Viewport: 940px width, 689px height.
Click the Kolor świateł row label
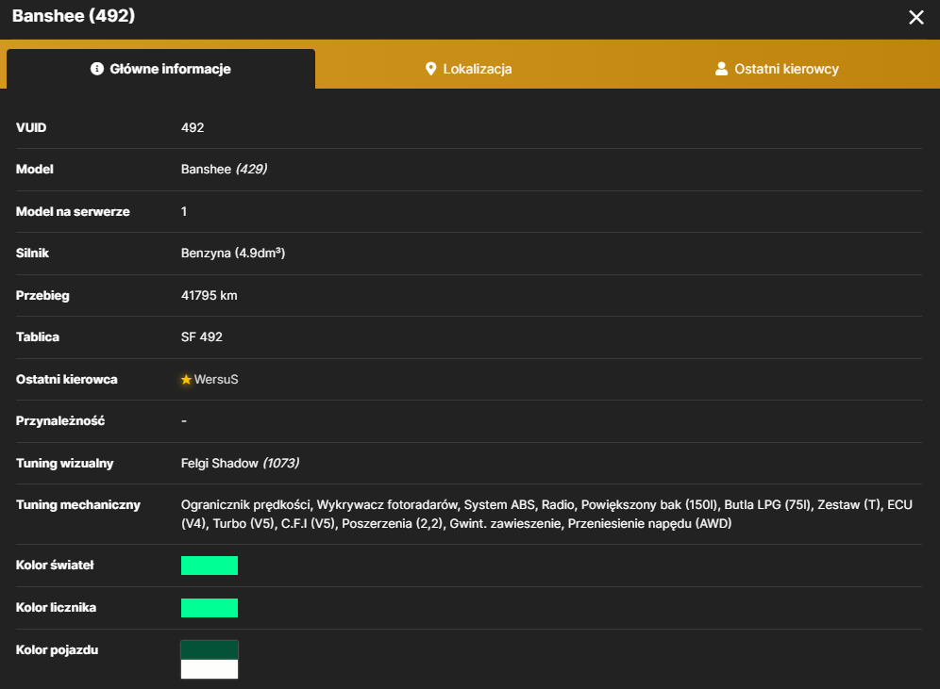click(x=55, y=566)
